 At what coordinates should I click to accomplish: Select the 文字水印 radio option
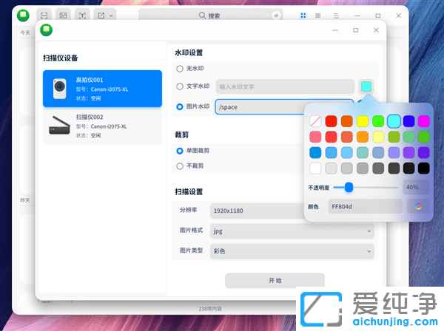180,87
